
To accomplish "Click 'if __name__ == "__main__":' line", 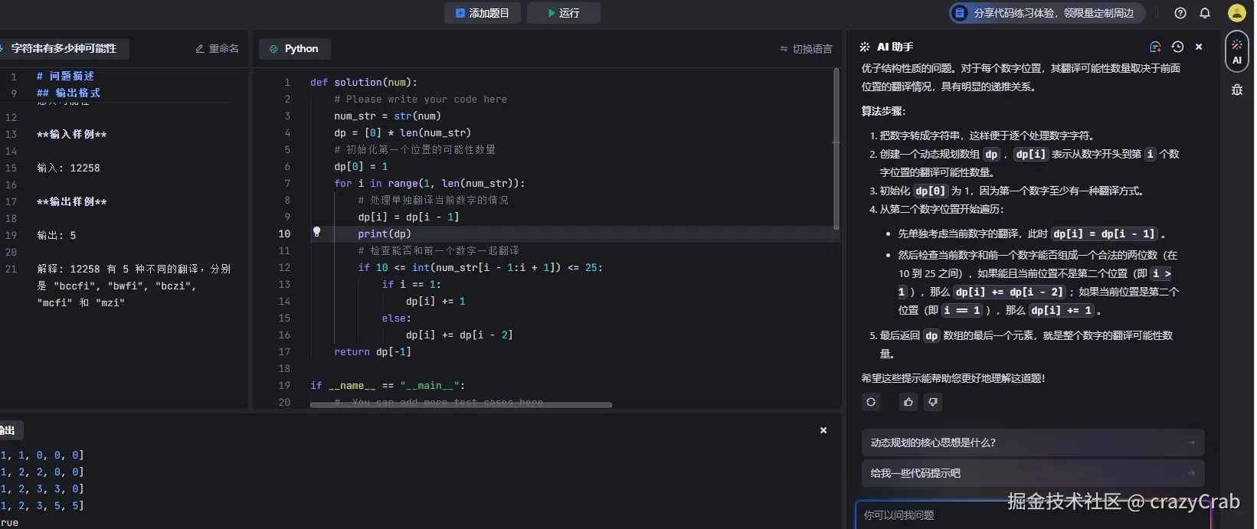I will [388, 385].
